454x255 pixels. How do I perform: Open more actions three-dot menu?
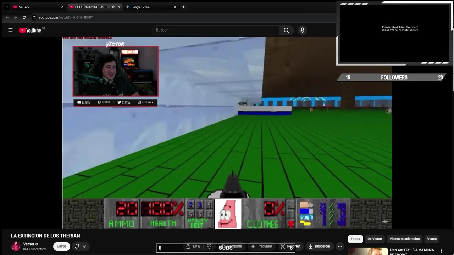[x=340, y=246]
